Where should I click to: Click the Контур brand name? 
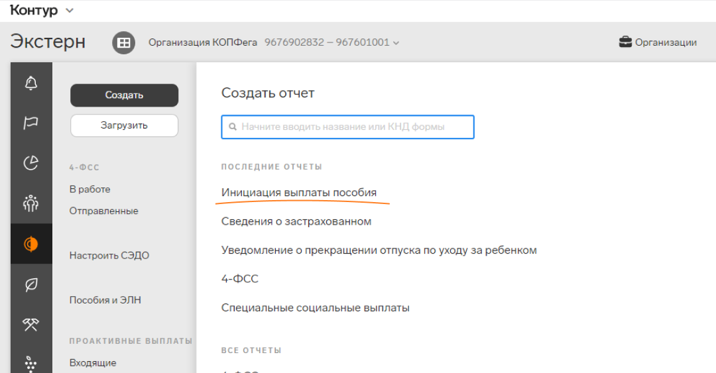point(34,10)
